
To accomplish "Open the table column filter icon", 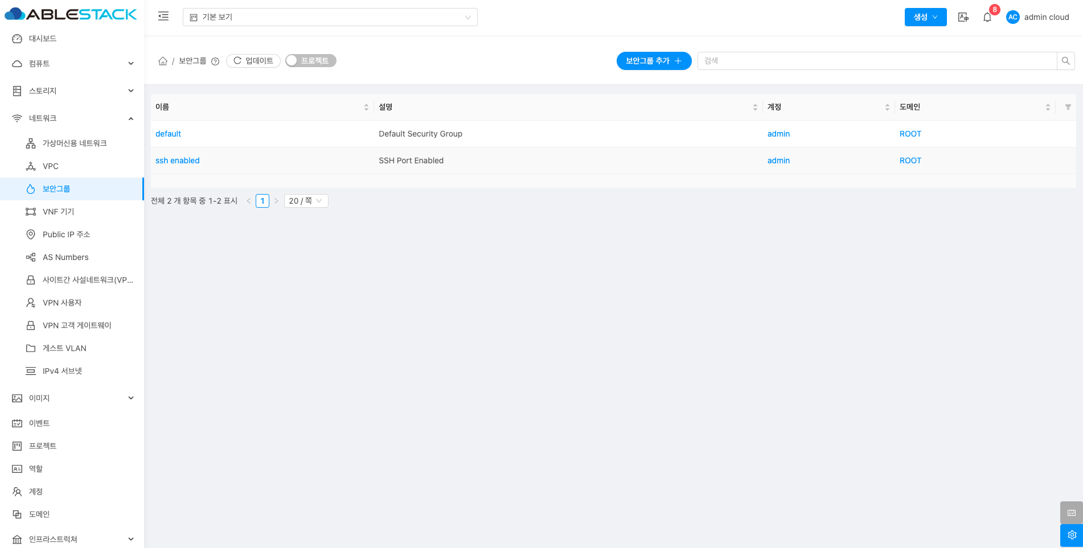I will tap(1068, 107).
